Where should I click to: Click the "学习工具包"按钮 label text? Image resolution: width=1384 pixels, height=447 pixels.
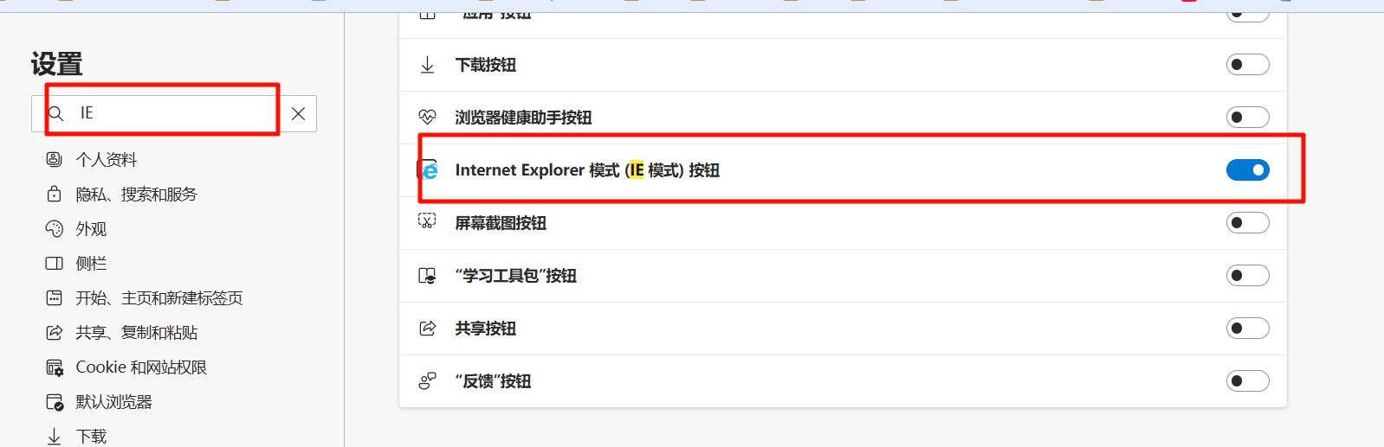(516, 276)
